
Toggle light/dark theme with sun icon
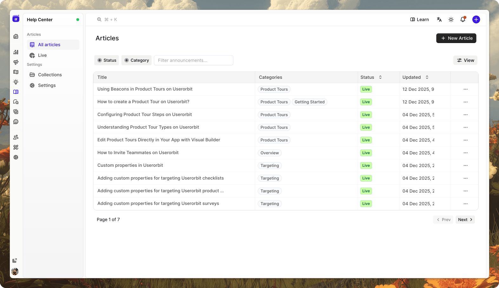point(451,20)
